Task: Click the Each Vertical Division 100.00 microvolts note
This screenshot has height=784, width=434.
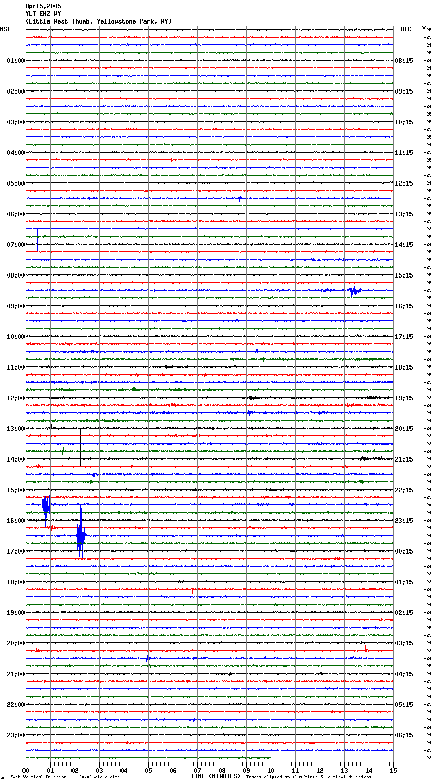Action: 65,777
